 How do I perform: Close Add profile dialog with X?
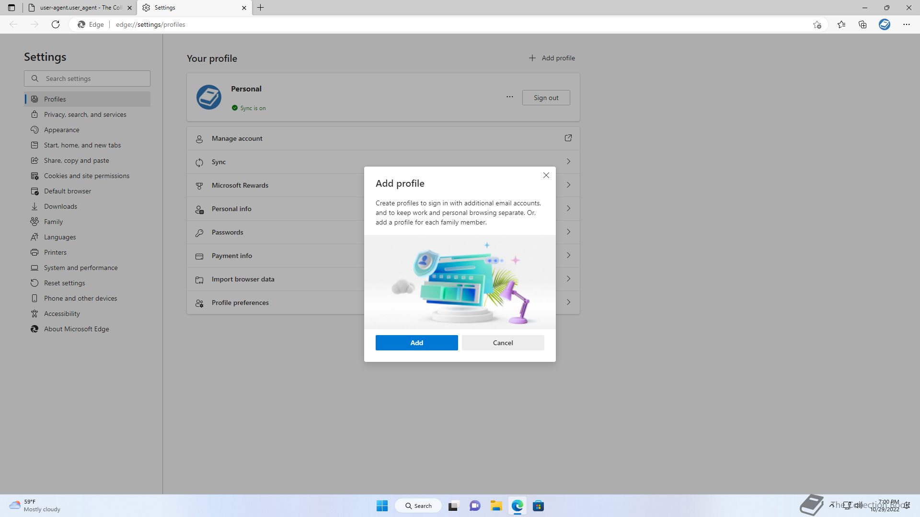tap(546, 175)
